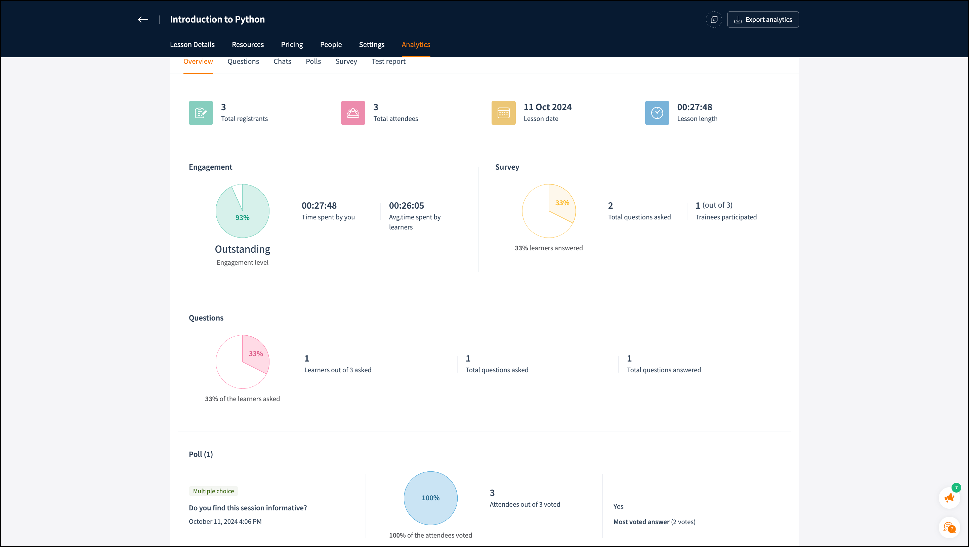Click the 93% engagement pie chart
Image resolution: width=969 pixels, height=547 pixels.
click(242, 211)
